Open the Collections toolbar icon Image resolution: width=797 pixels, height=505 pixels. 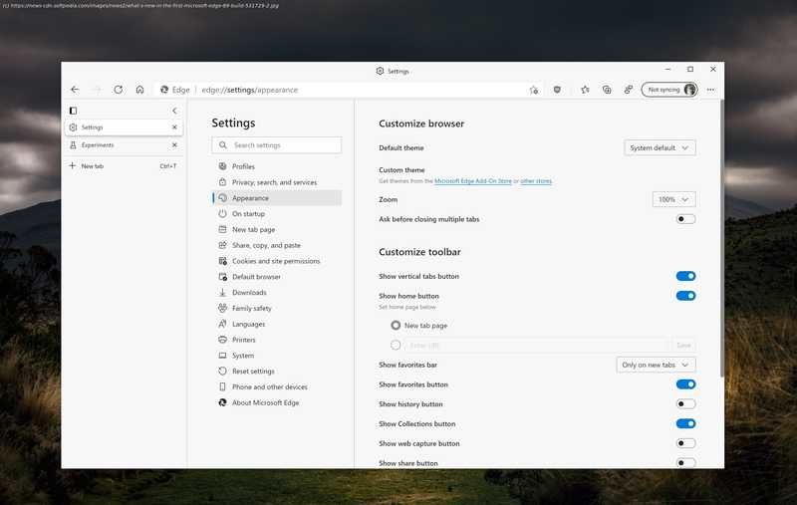(607, 90)
